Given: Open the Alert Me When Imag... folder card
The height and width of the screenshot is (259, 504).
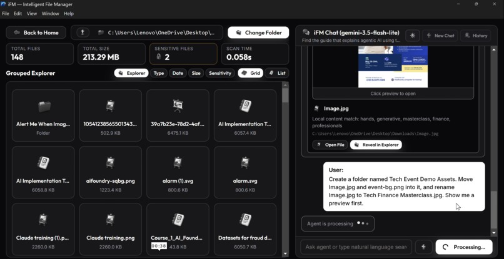Looking at the screenshot, I should 43,115.
